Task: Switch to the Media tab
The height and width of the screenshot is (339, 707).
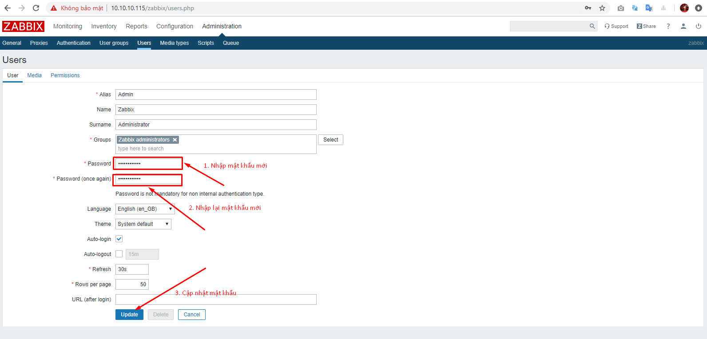Action: [x=35, y=75]
